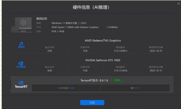Click the NVIDIA logo icon
Screen dimensions: 181x109
tap(21, 65)
